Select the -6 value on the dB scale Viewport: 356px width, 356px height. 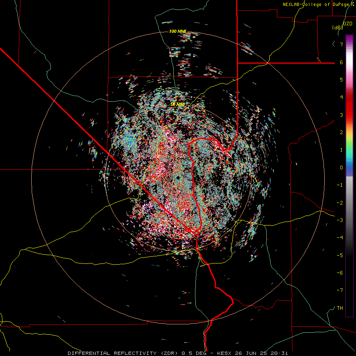point(340,273)
